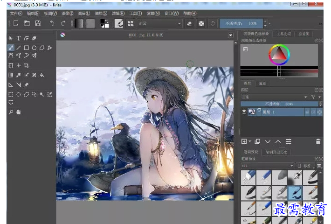Screen dimensions: 331x224
Task: Select the Transform tool
Action: pyautogui.click(x=11, y=65)
